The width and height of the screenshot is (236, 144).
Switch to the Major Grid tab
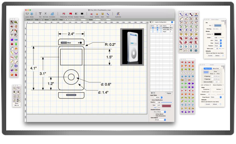click(208, 69)
